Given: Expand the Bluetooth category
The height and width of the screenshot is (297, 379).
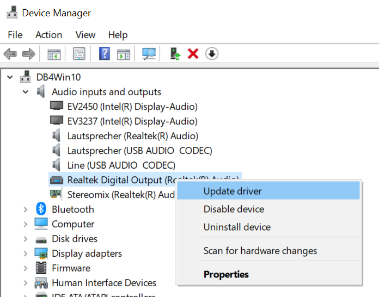Looking at the screenshot, I should (26, 209).
